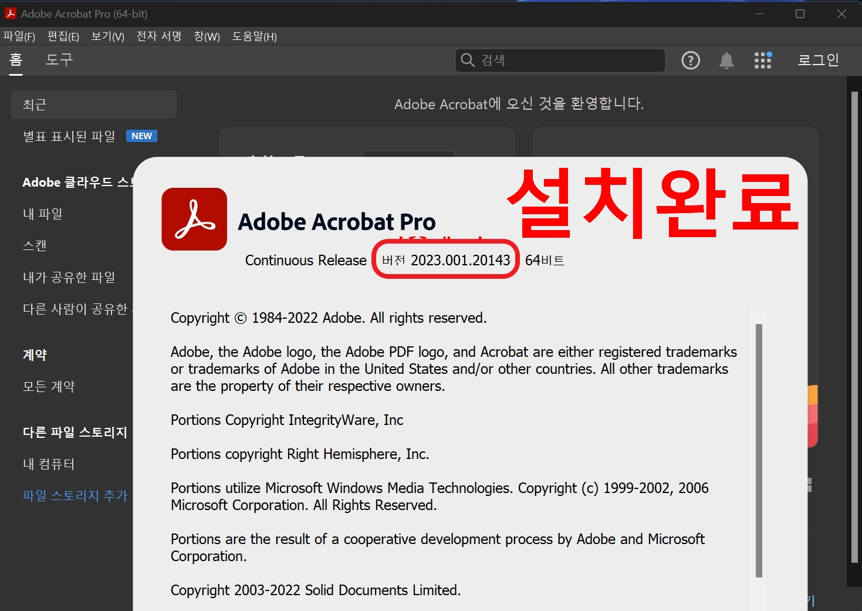Click the main window vertical scrollbar
Viewport: 862px width, 611px height.
click(x=854, y=327)
